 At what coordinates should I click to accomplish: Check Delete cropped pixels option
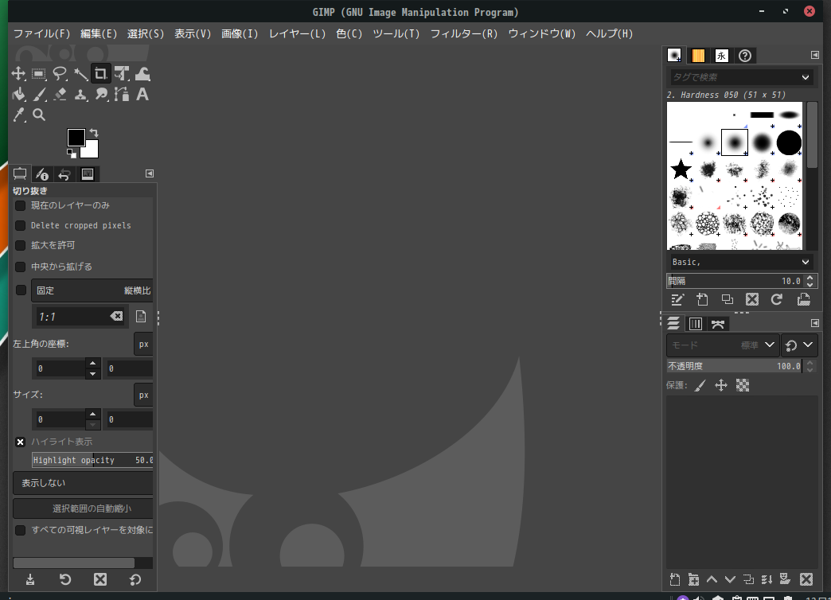[x=20, y=226]
